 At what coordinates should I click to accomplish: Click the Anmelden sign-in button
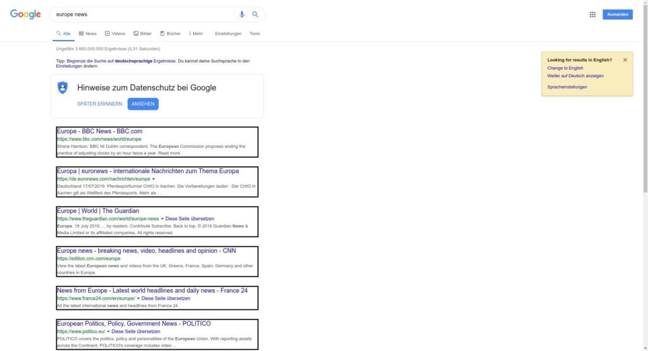(618, 15)
